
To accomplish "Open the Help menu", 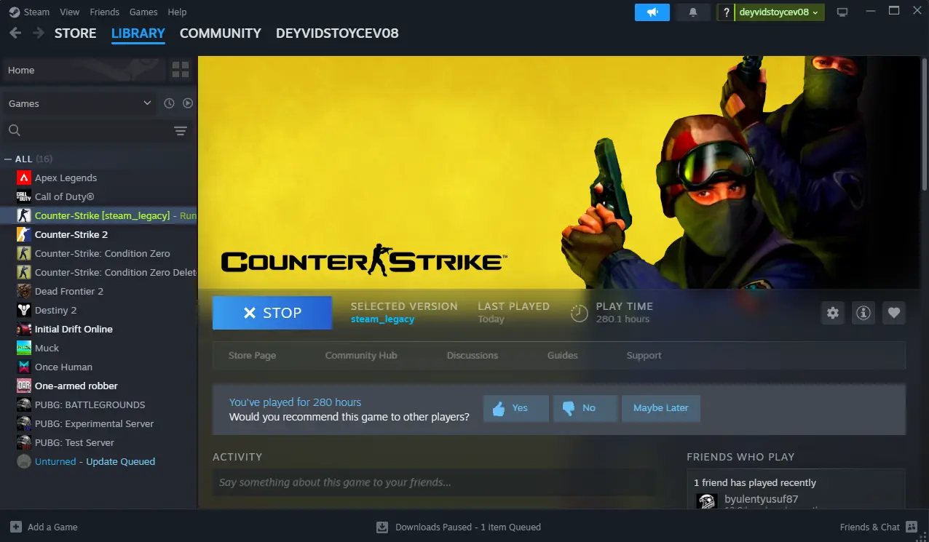I will pos(177,12).
